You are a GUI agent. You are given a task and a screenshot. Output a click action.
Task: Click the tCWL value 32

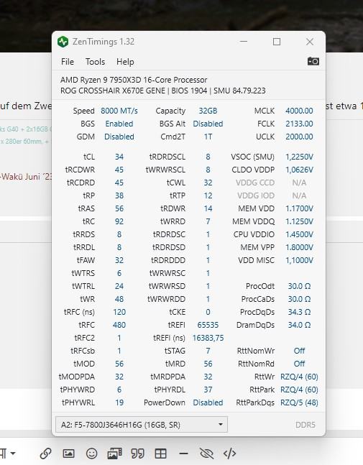point(208,183)
